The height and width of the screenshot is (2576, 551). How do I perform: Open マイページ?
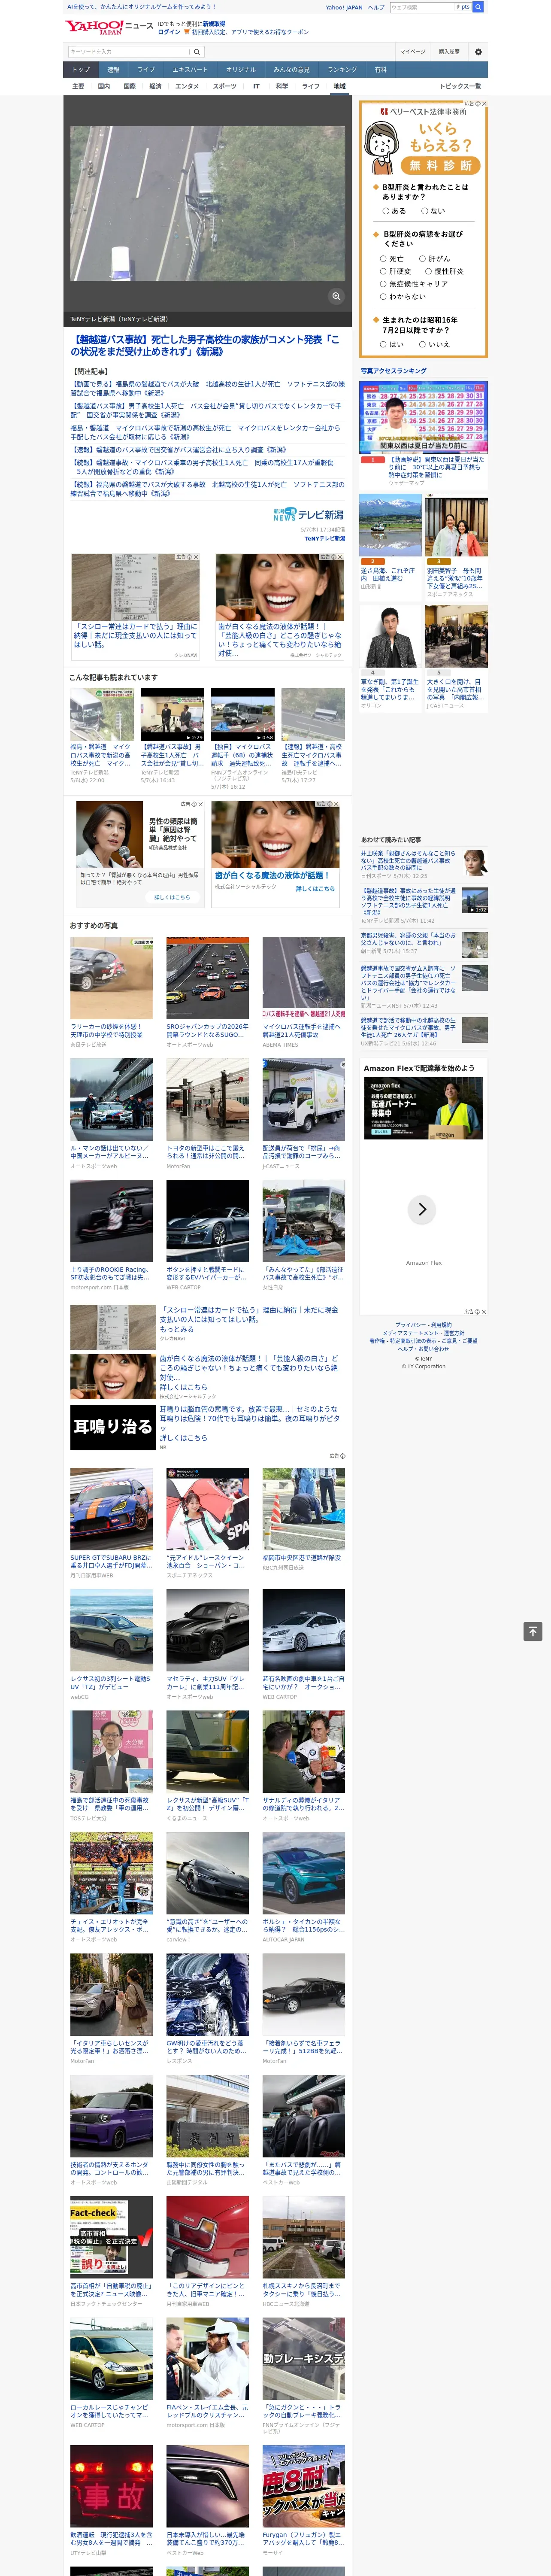coord(413,52)
